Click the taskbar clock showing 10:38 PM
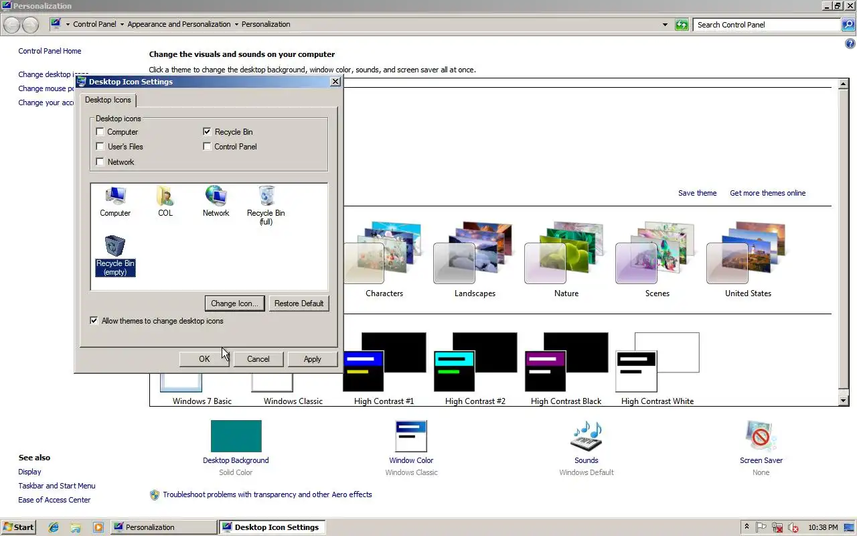The image size is (857, 536). [x=823, y=527]
